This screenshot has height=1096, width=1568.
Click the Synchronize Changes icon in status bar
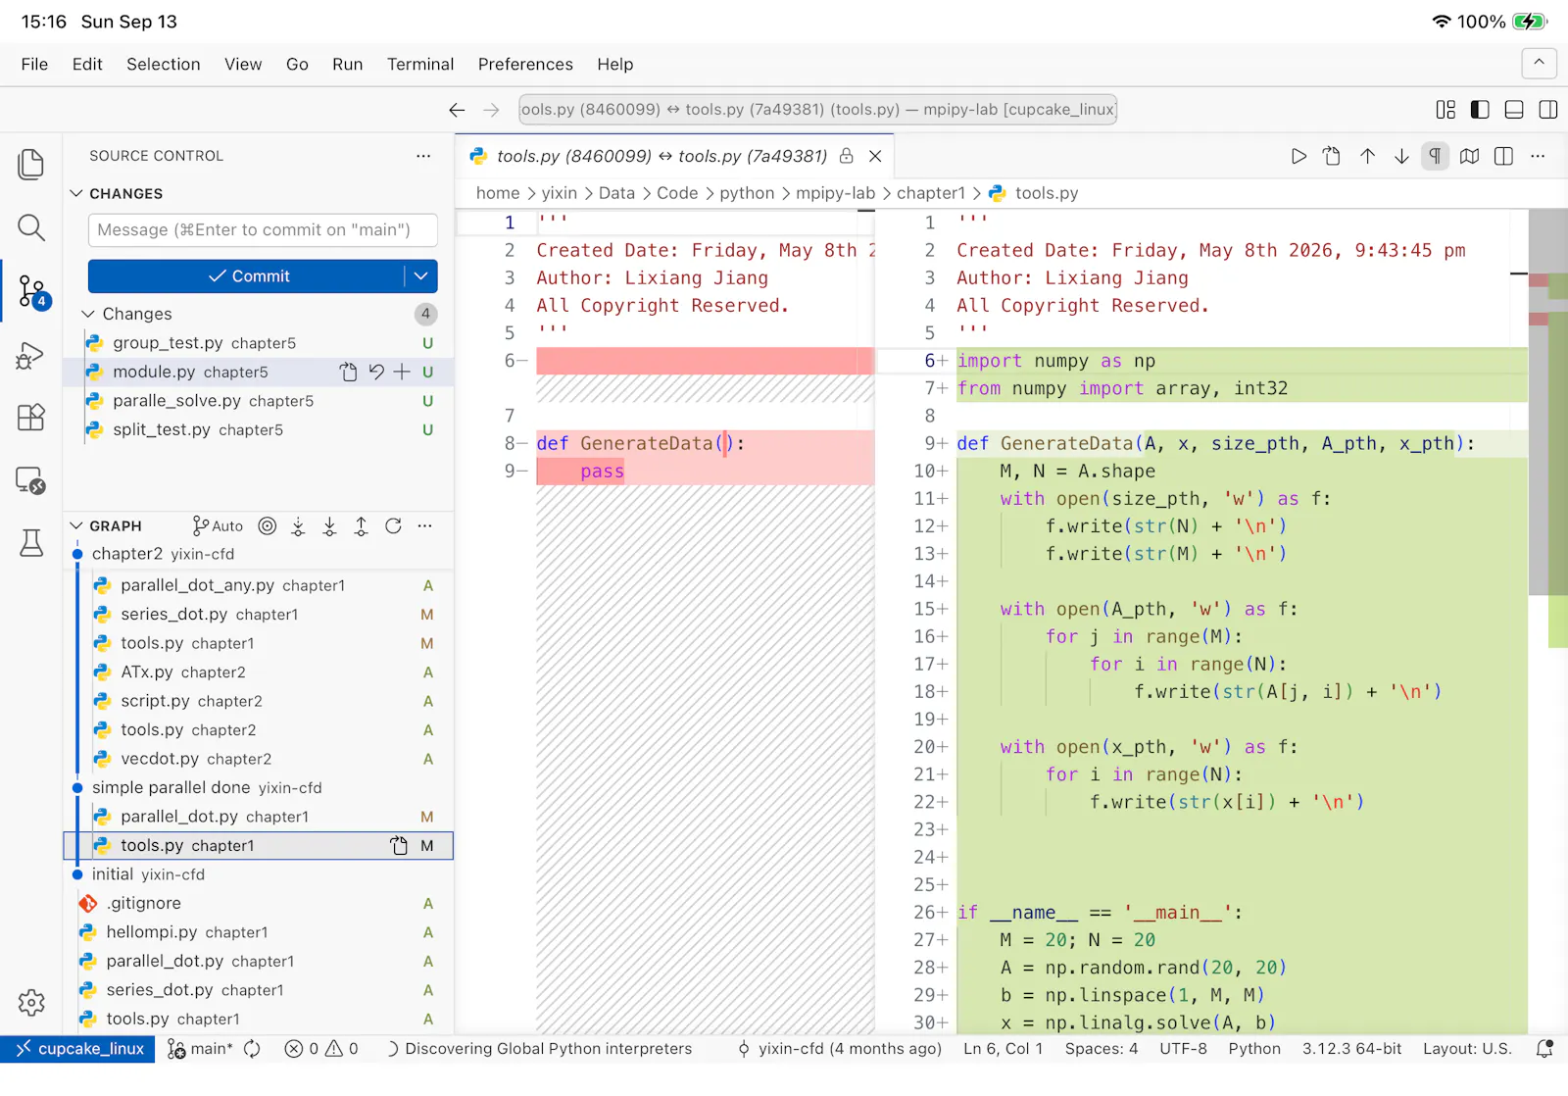[253, 1049]
